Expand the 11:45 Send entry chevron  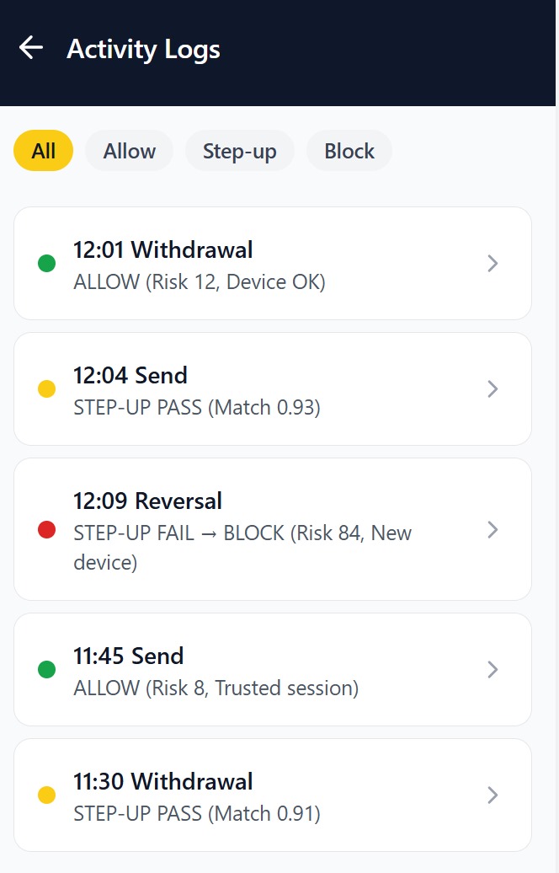(x=493, y=670)
